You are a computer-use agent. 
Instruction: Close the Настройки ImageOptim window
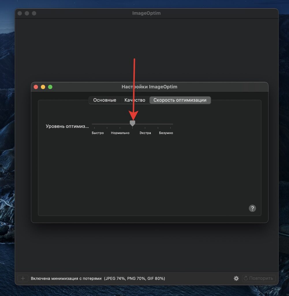click(36, 87)
